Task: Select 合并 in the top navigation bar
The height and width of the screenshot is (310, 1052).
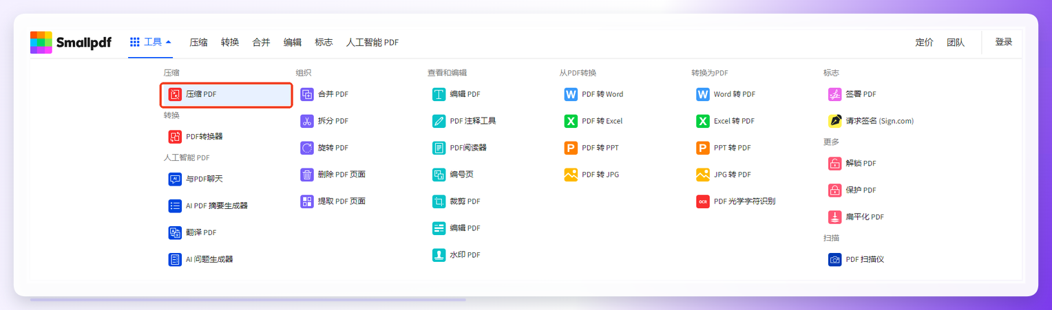Action: [x=261, y=42]
